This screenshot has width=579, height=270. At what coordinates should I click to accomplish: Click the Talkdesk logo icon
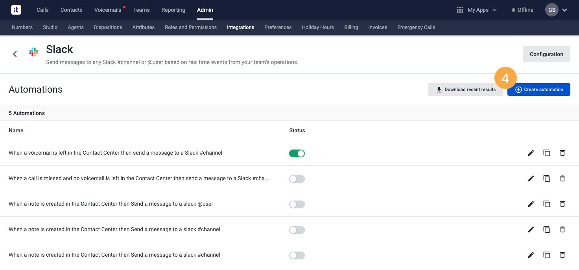[x=16, y=10]
